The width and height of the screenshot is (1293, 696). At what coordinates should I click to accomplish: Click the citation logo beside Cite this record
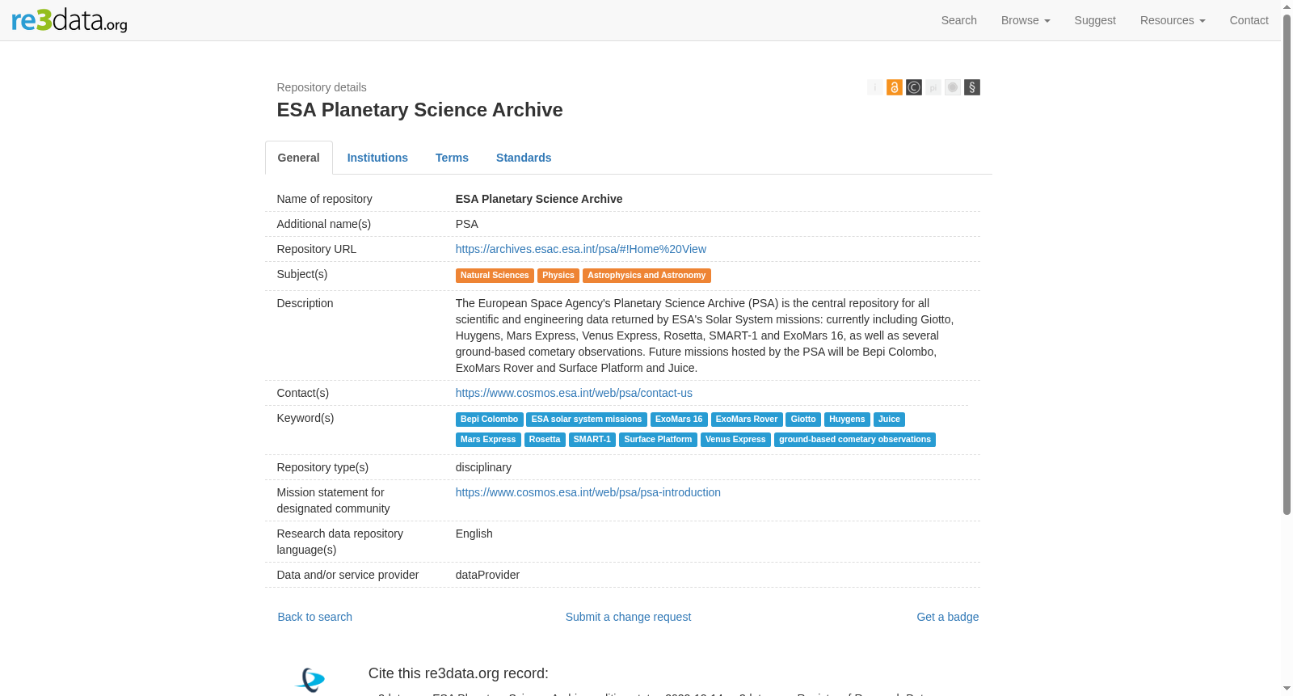click(x=310, y=680)
